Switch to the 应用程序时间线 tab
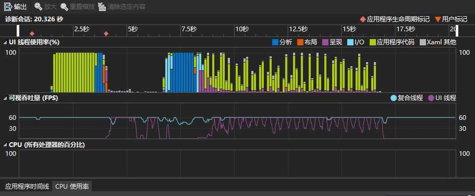Viewport: 475px width, 196px height. click(27, 187)
